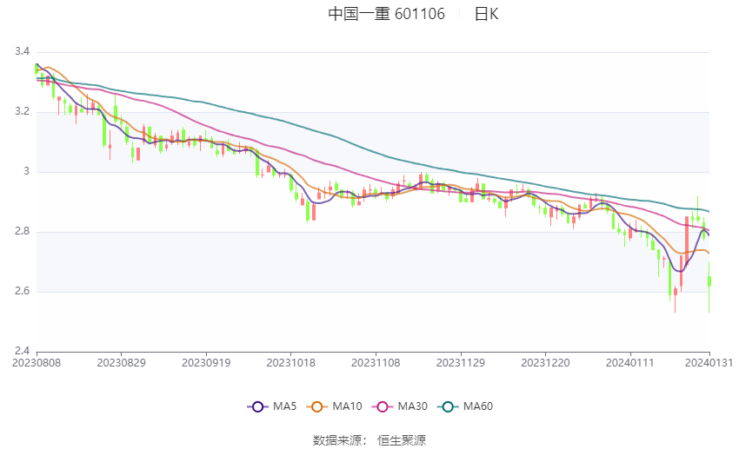Click the purple MA5 legend circle icon
The height and width of the screenshot is (449, 739).
pyautogui.click(x=257, y=406)
